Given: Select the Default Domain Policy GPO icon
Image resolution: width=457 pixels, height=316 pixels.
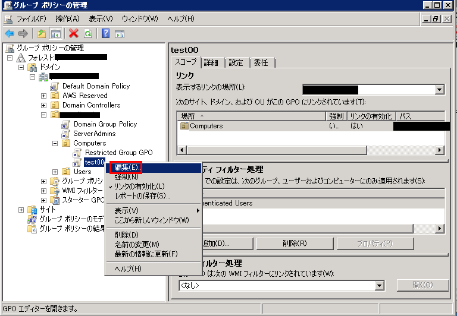Looking at the screenshot, I should pyautogui.click(x=55, y=86).
